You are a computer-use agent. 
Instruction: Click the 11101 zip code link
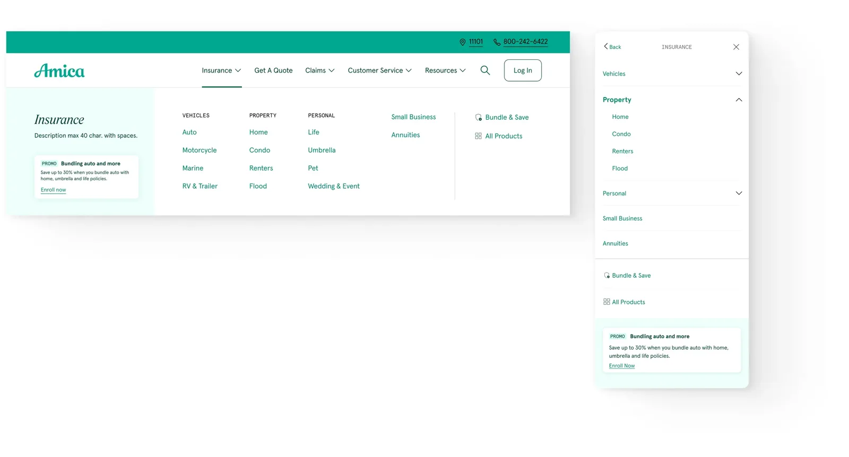click(476, 41)
